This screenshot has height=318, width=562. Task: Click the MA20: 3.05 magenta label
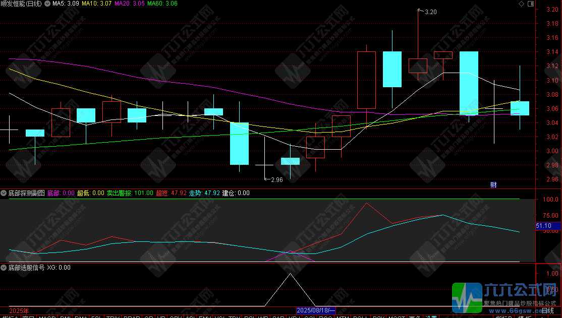click(x=129, y=4)
